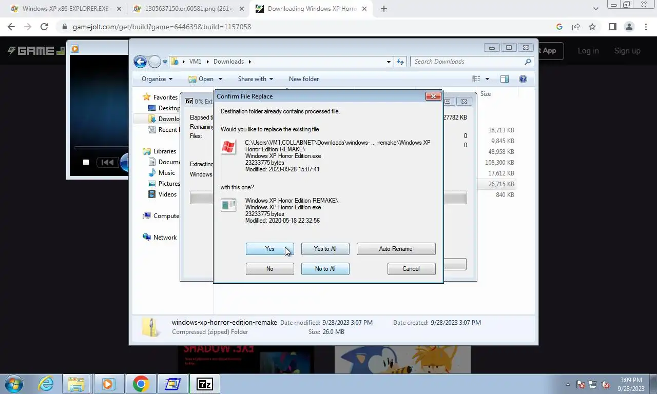Click the Downloads breadcrumb segment
Image resolution: width=657 pixels, height=394 pixels.
click(228, 62)
